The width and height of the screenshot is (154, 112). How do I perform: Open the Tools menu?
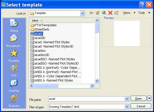click(144, 13)
